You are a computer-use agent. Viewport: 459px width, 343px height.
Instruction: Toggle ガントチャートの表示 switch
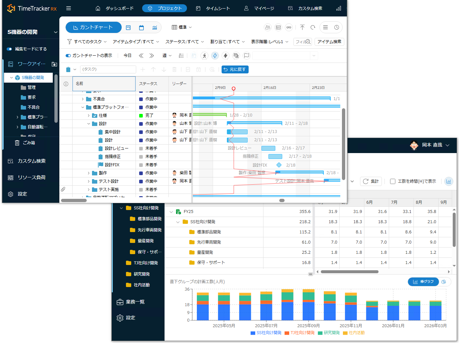point(68,56)
